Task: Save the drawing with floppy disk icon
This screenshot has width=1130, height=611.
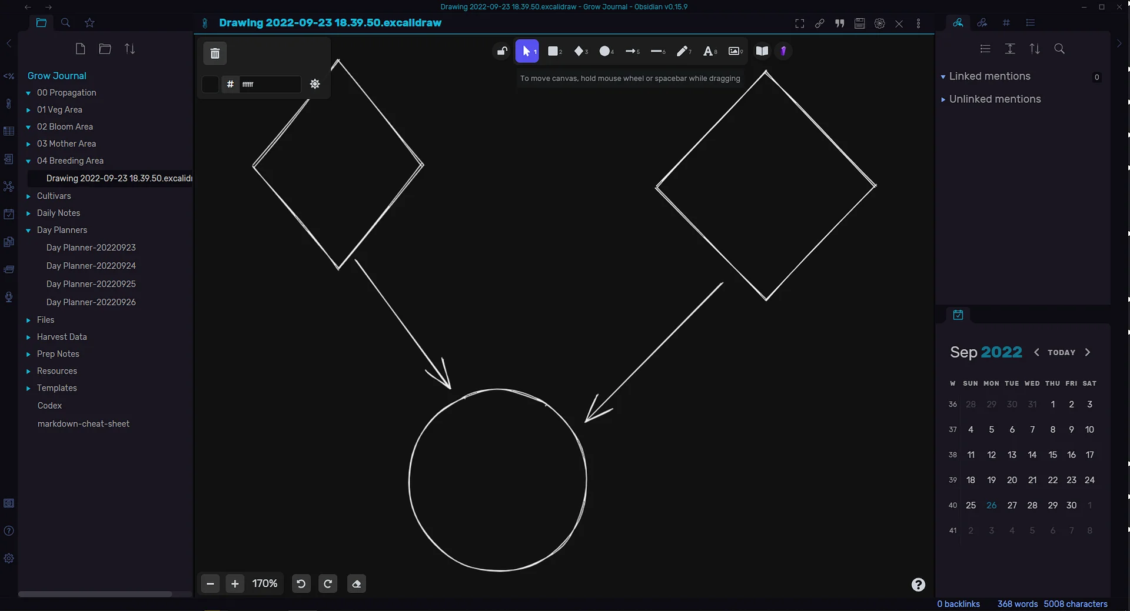Action: pyautogui.click(x=859, y=24)
